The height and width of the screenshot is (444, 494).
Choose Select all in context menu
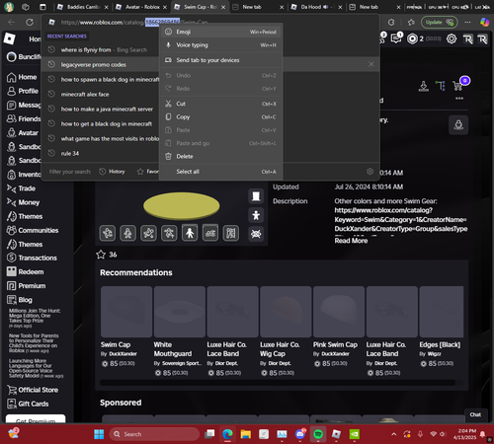tap(220, 172)
